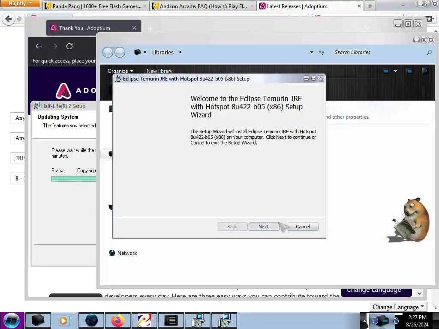Click the dark Change Language button

click(x=376, y=291)
